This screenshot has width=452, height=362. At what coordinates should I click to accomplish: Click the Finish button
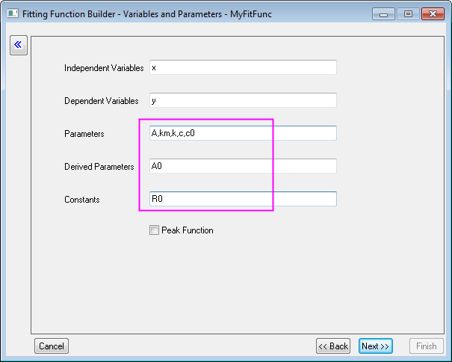pyautogui.click(x=426, y=346)
